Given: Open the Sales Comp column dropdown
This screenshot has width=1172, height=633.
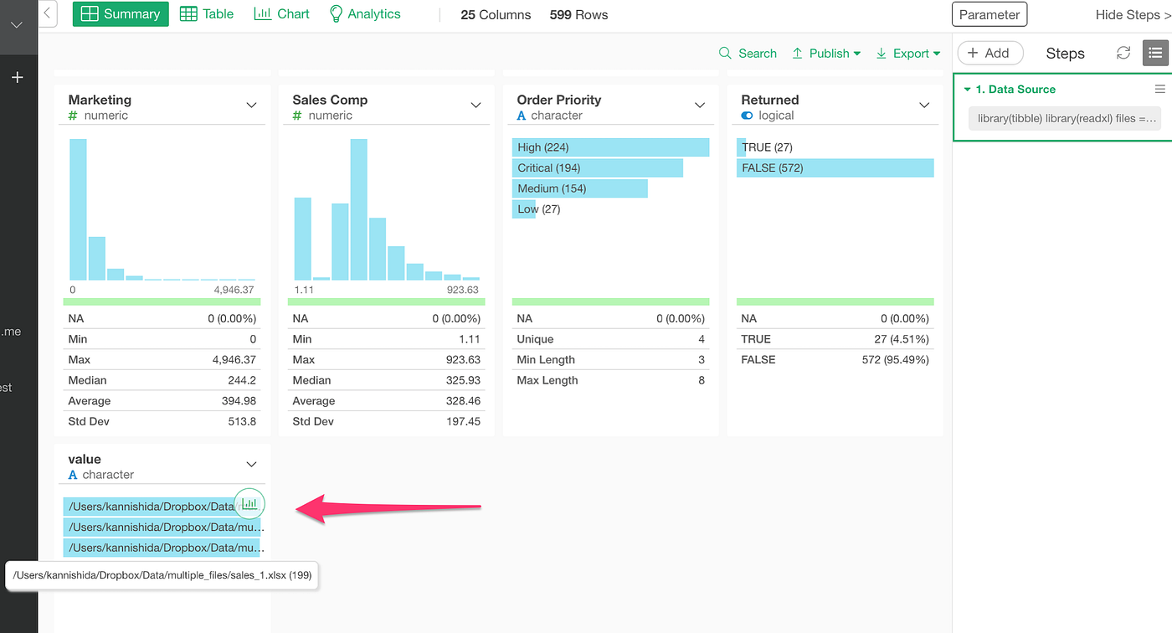Looking at the screenshot, I should click(x=475, y=105).
